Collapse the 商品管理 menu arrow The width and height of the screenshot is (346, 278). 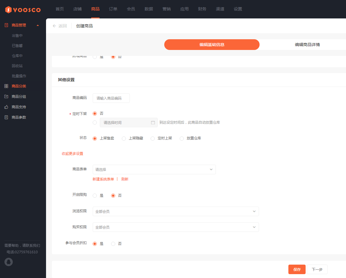38,25
